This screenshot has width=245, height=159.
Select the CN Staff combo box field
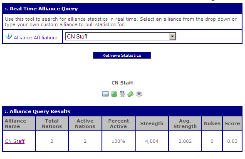[121, 36]
